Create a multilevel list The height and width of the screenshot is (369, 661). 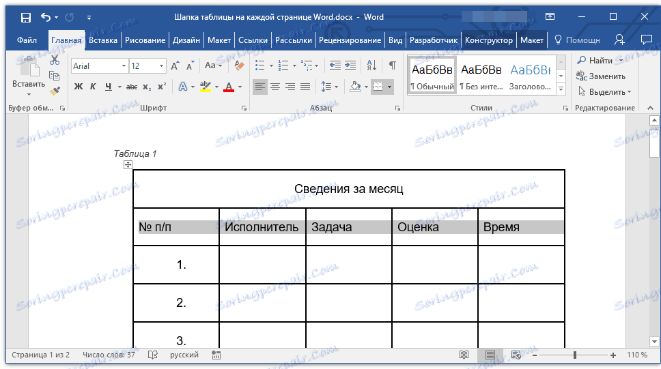307,65
